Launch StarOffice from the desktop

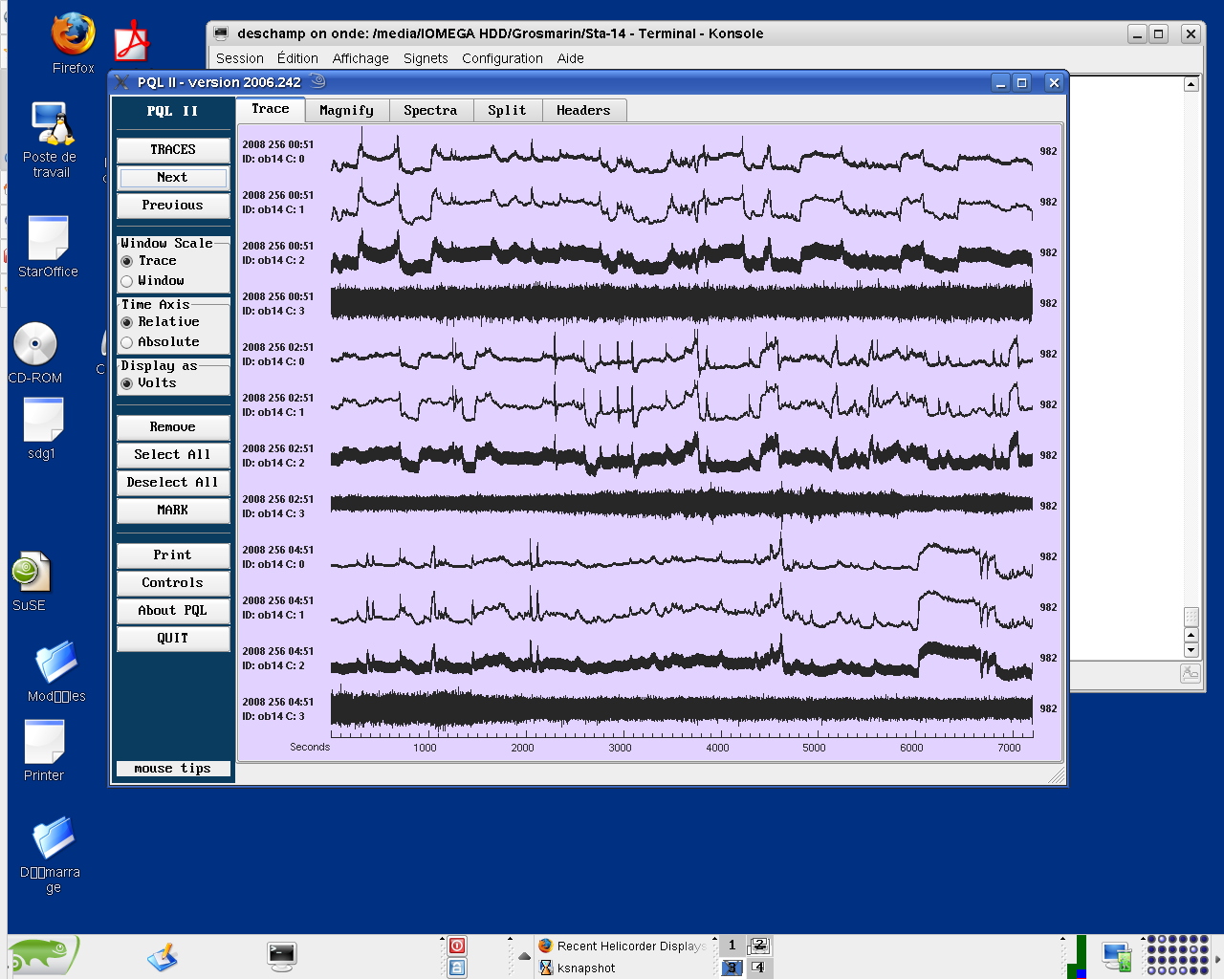pos(48,239)
